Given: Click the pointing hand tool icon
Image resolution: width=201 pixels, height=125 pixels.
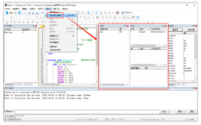Looking at the screenshot, I should pos(93,17).
